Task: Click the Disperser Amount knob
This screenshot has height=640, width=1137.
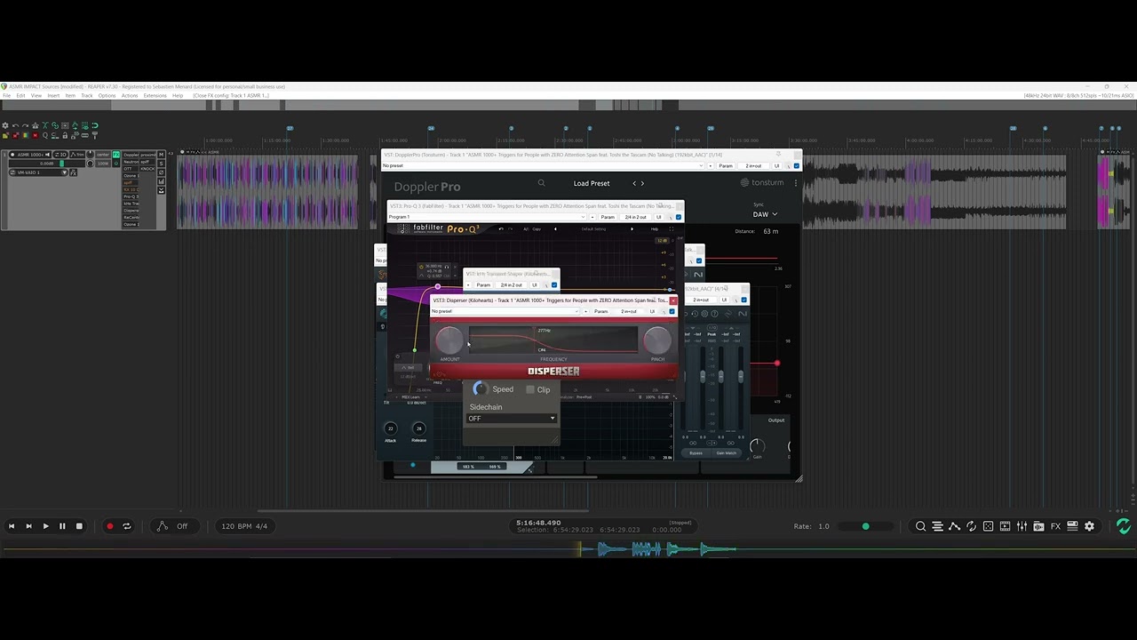Action: point(449,339)
